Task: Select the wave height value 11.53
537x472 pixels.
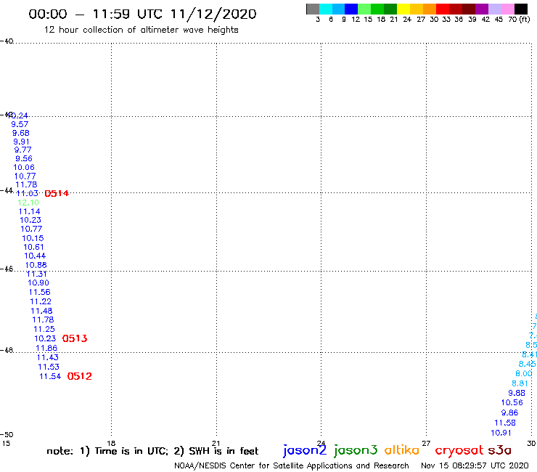Action: click(49, 367)
